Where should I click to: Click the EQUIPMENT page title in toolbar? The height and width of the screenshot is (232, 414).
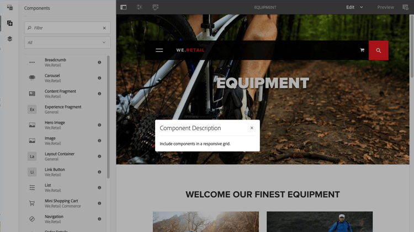click(x=265, y=7)
